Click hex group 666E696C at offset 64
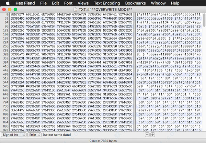This screenshot has height=143, width=206. [18, 22]
